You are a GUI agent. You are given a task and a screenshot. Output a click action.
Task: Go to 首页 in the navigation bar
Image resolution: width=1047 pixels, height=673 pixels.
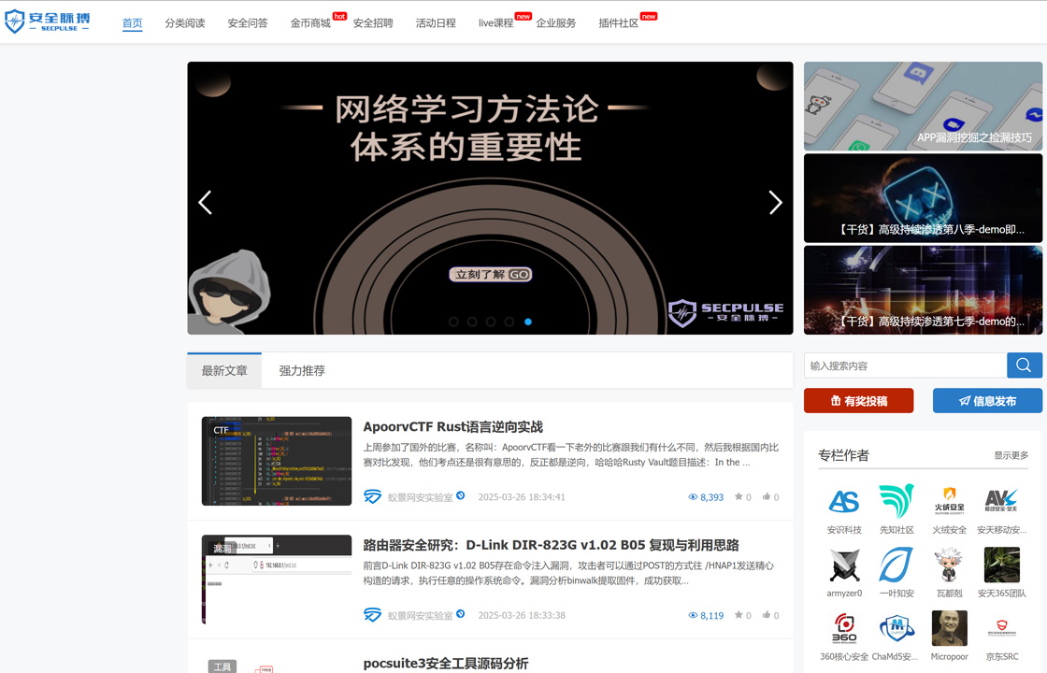click(x=132, y=23)
